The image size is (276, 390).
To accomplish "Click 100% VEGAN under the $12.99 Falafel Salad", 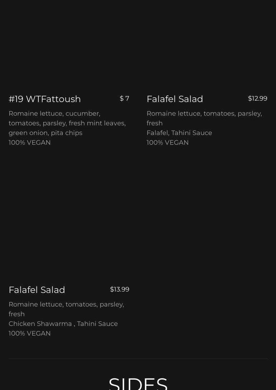I will coord(167,143).
